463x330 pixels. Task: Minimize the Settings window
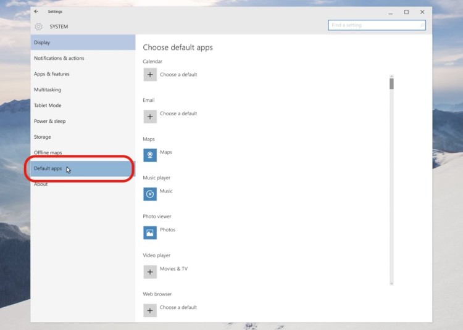(391, 12)
